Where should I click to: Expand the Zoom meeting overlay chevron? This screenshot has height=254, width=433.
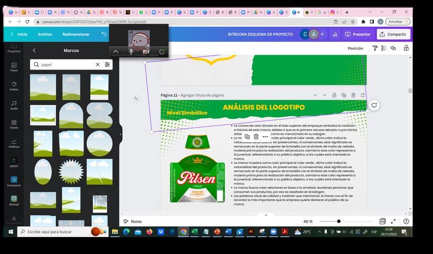[x=115, y=51]
